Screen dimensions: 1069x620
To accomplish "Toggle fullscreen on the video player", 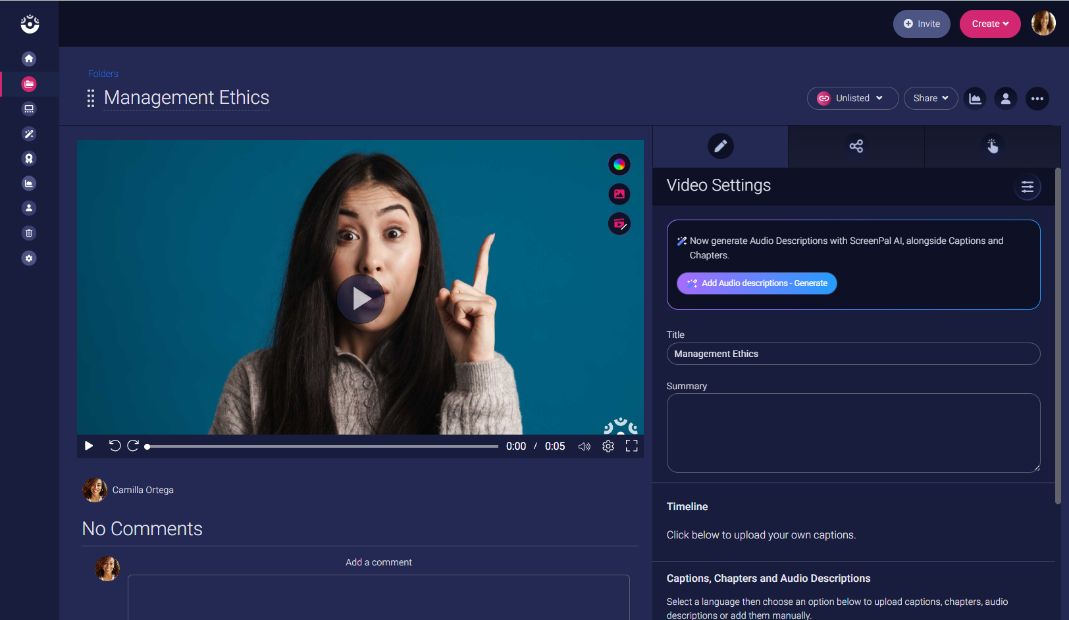I will [x=631, y=446].
